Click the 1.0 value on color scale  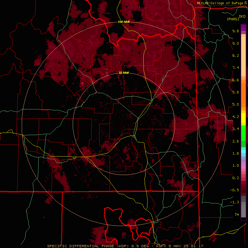tap(236, 166)
